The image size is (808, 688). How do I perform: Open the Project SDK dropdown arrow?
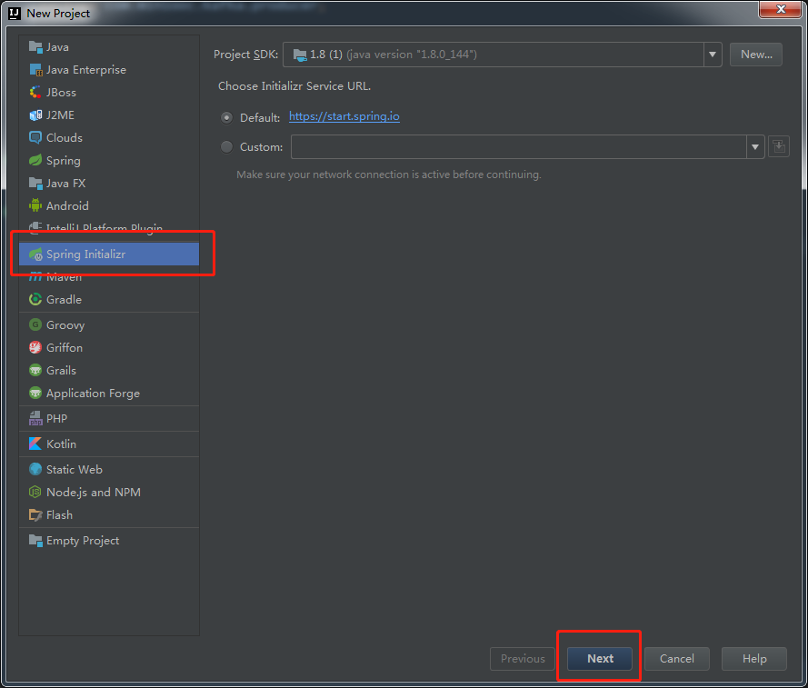[713, 55]
